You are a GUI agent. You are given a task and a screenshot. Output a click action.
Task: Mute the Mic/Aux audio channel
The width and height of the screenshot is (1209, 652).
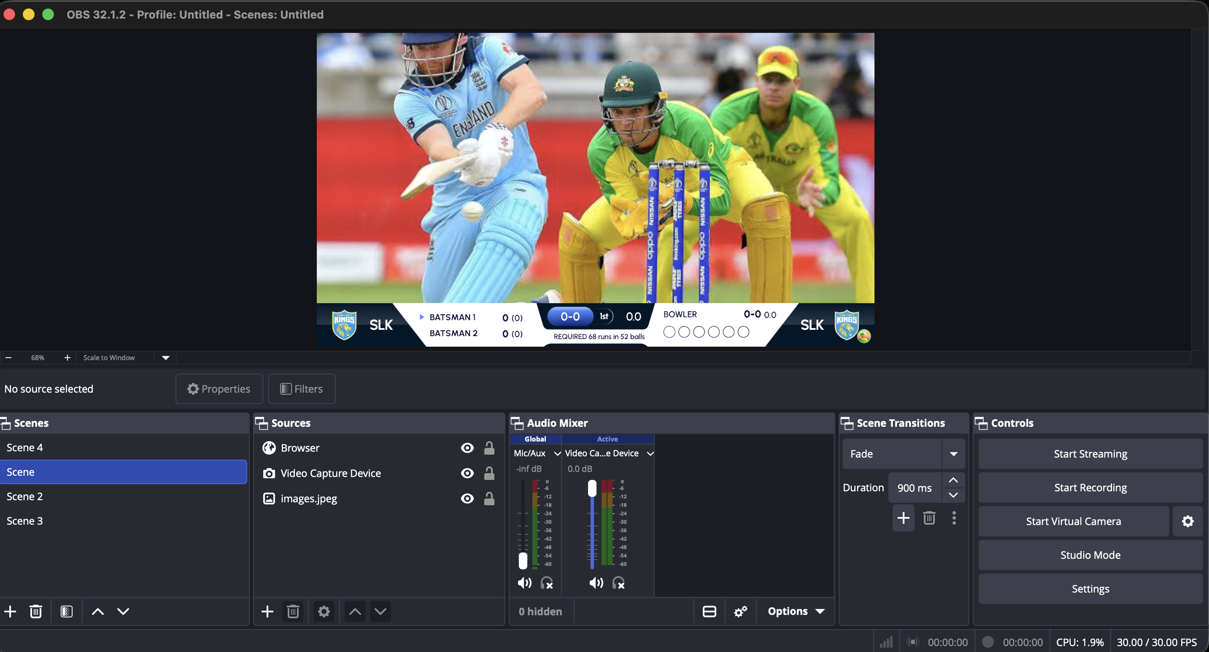tap(524, 583)
